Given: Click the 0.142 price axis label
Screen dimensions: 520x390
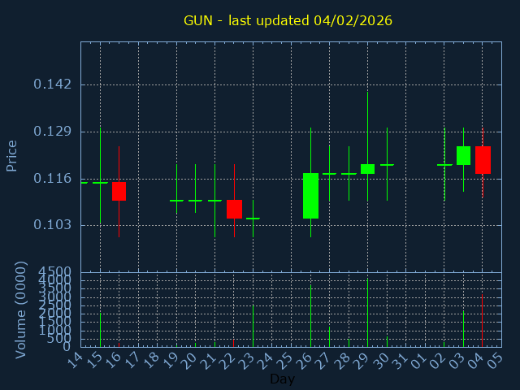Looking at the screenshot, I should (x=52, y=84).
